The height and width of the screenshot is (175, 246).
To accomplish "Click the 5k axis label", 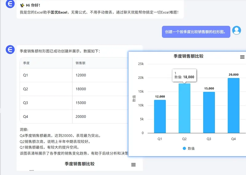I will [x=142, y=119].
